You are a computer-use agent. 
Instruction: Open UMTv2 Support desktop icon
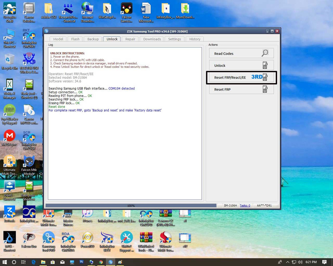point(127,241)
